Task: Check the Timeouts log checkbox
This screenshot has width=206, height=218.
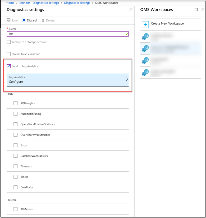Action: tap(15, 166)
